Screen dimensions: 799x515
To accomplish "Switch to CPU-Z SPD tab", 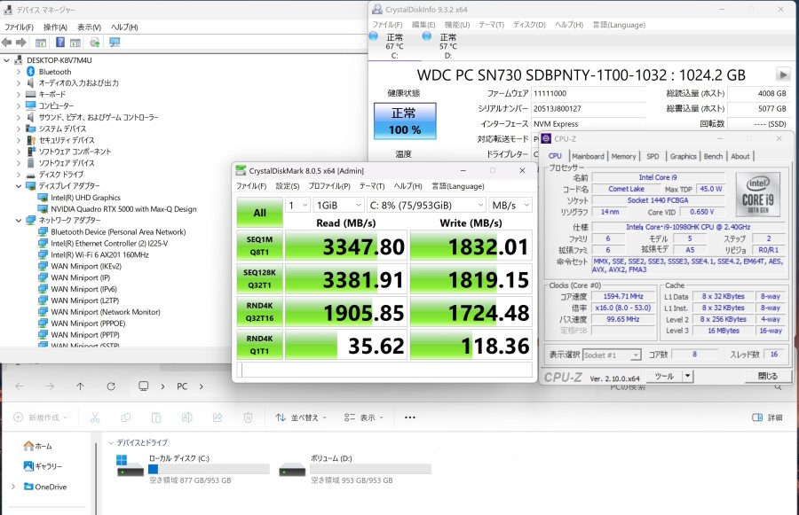I will point(653,156).
